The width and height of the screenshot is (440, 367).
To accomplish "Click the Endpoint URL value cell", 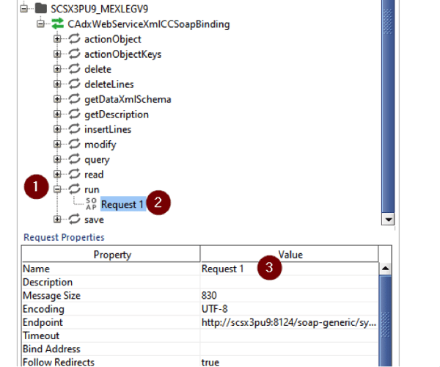I will (290, 322).
